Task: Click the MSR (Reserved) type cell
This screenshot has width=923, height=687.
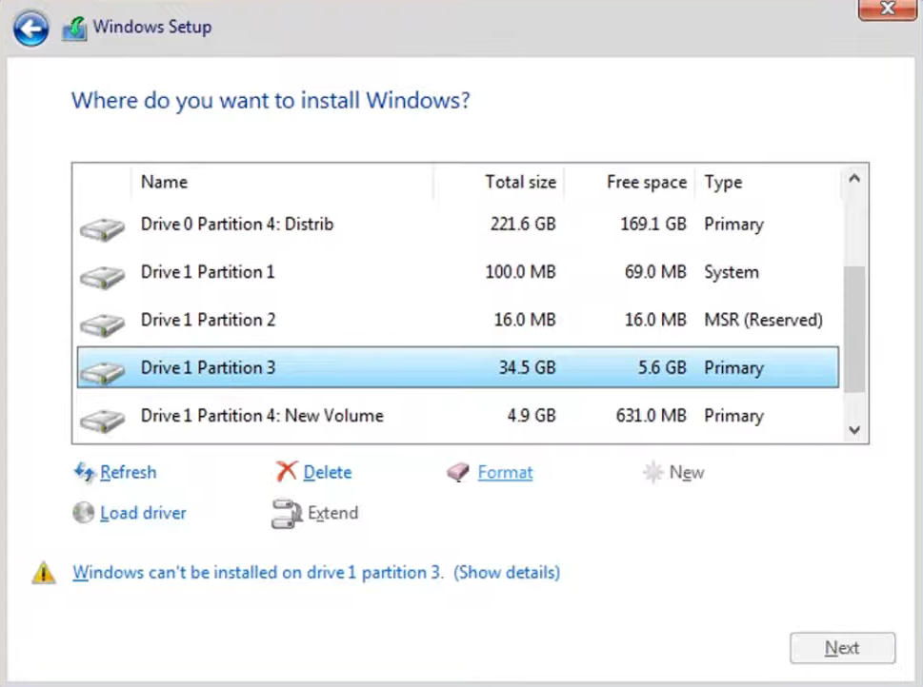Action: coord(764,320)
